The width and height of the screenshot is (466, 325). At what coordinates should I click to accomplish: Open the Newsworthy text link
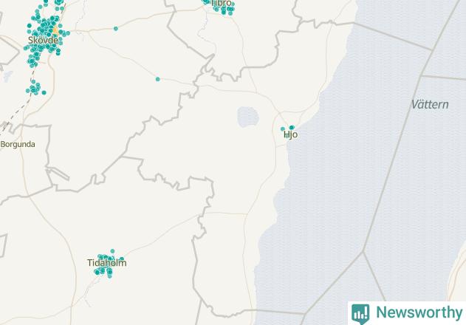click(419, 312)
